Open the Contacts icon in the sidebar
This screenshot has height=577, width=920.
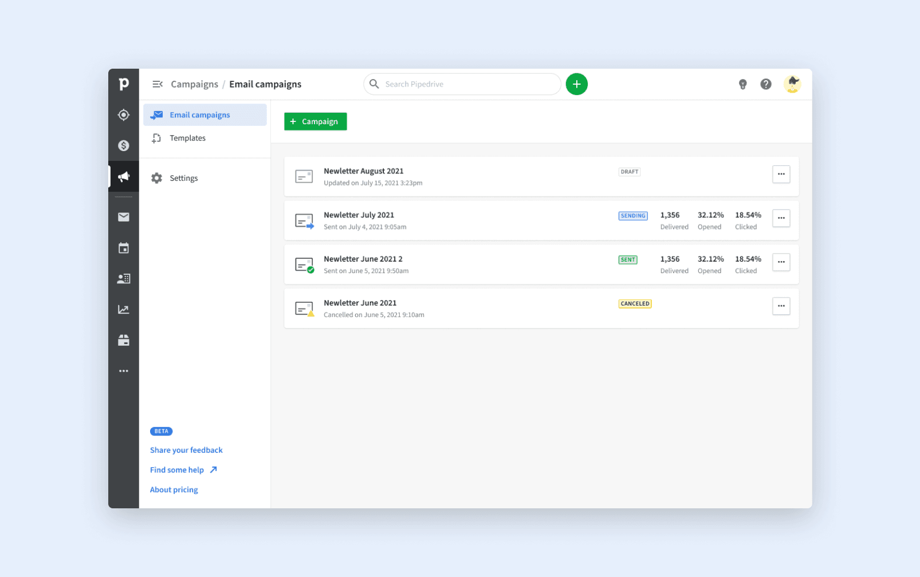[x=124, y=278]
